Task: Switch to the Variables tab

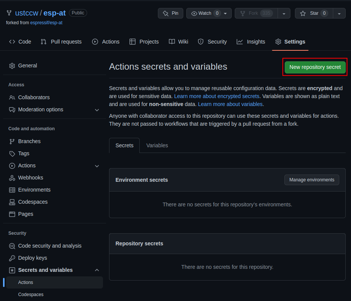Action: coord(157,145)
